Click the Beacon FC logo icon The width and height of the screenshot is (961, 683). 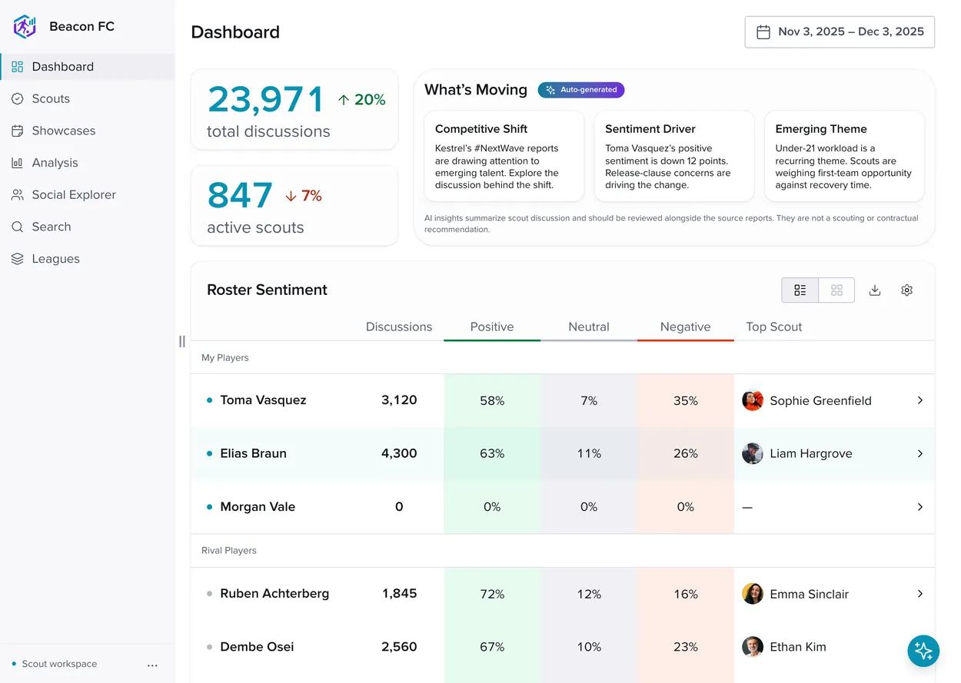tap(25, 26)
